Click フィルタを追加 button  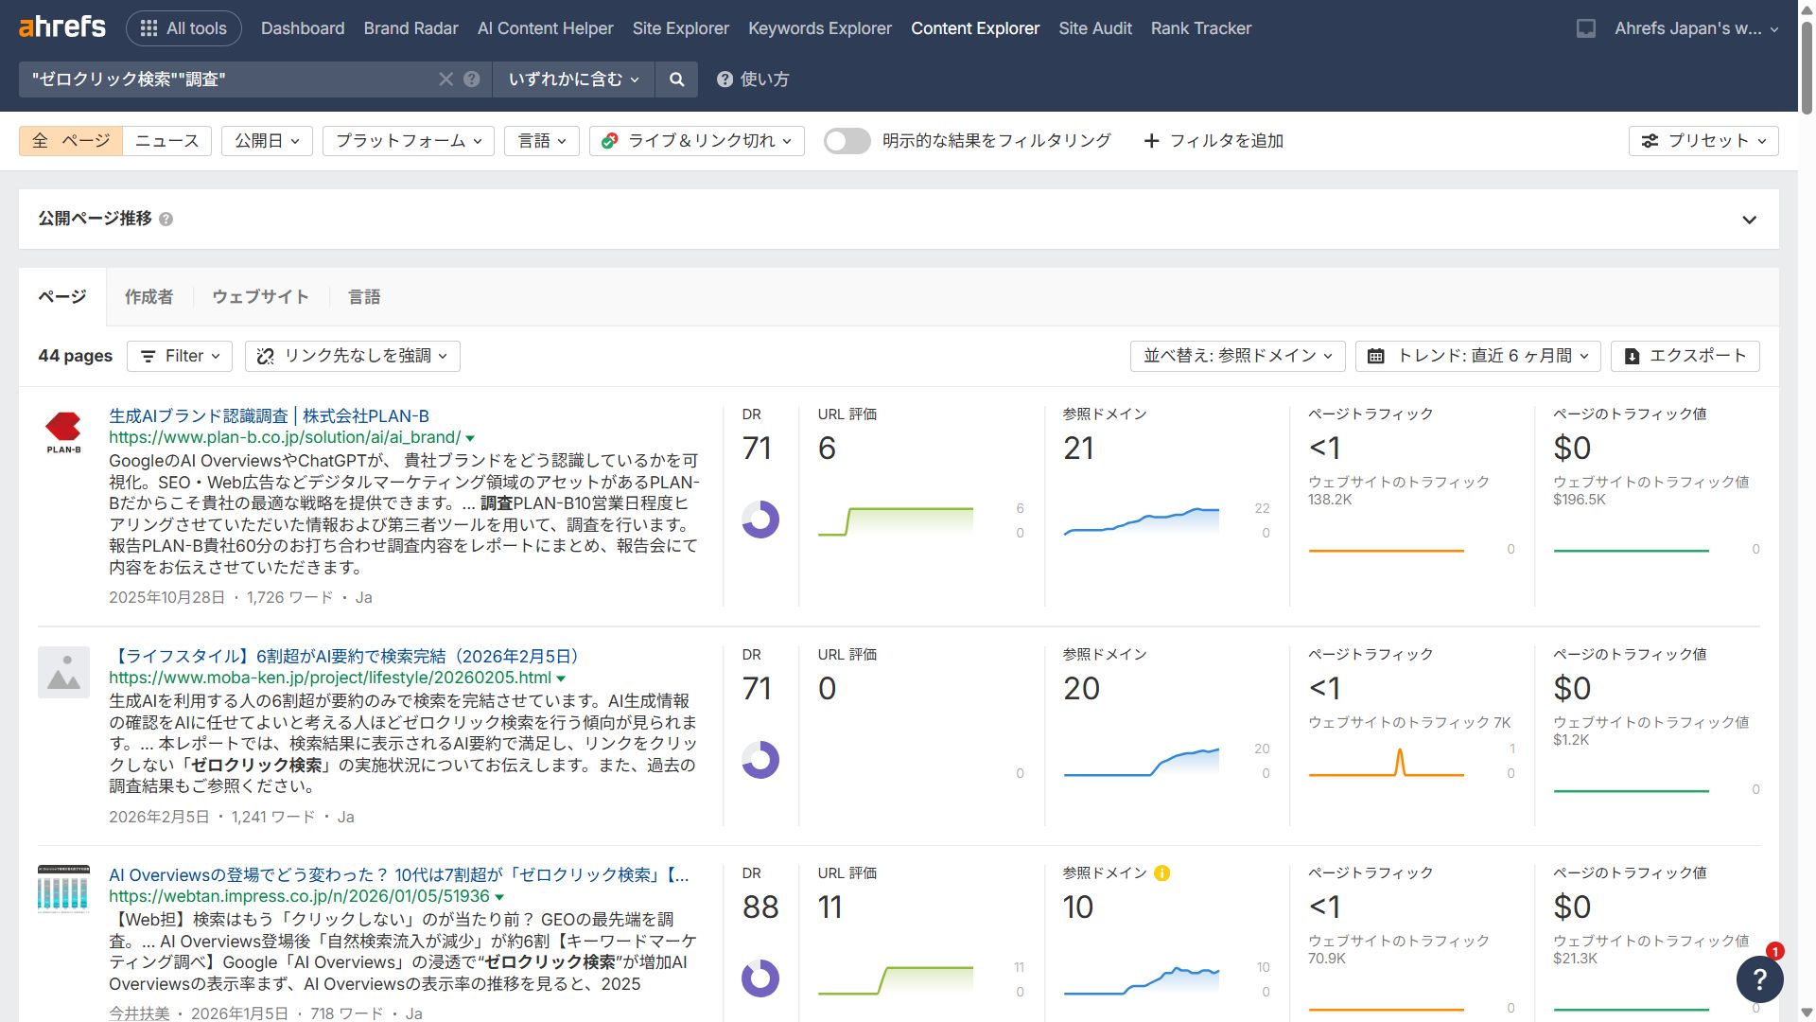(1214, 141)
